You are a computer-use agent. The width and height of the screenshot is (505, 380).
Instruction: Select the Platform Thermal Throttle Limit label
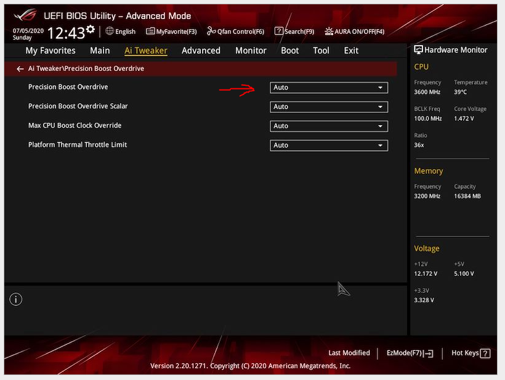tap(78, 145)
